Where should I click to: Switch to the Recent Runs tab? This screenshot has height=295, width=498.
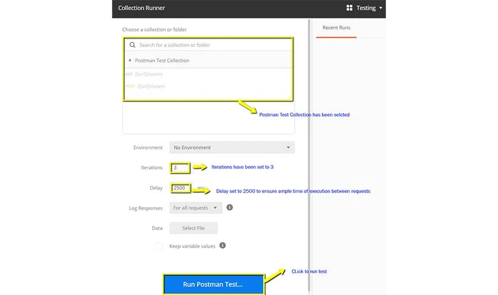pyautogui.click(x=337, y=28)
